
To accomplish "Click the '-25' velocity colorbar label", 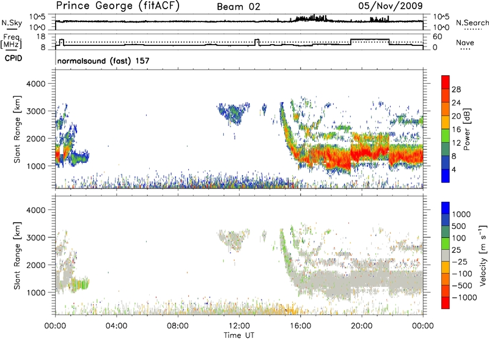I will 460,262.
